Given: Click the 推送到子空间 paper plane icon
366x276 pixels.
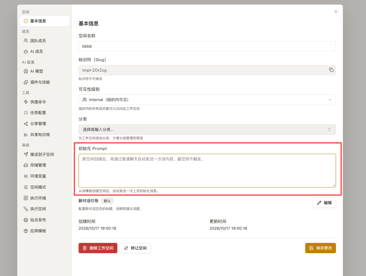Looking at the screenshot, I should click(x=26, y=155).
